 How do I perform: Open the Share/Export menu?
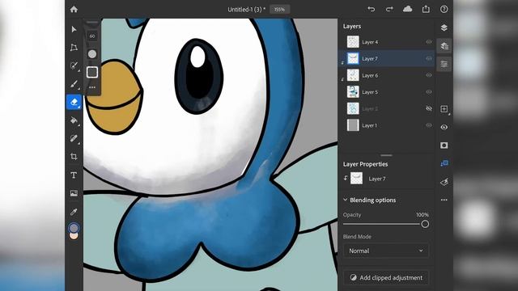point(426,9)
